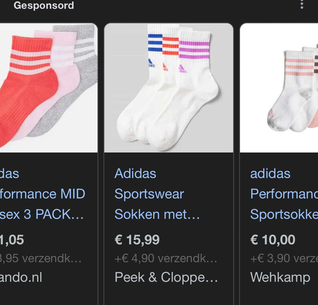
Task: Open the adidas Performance Sportsokken title link
Action: click(284, 194)
